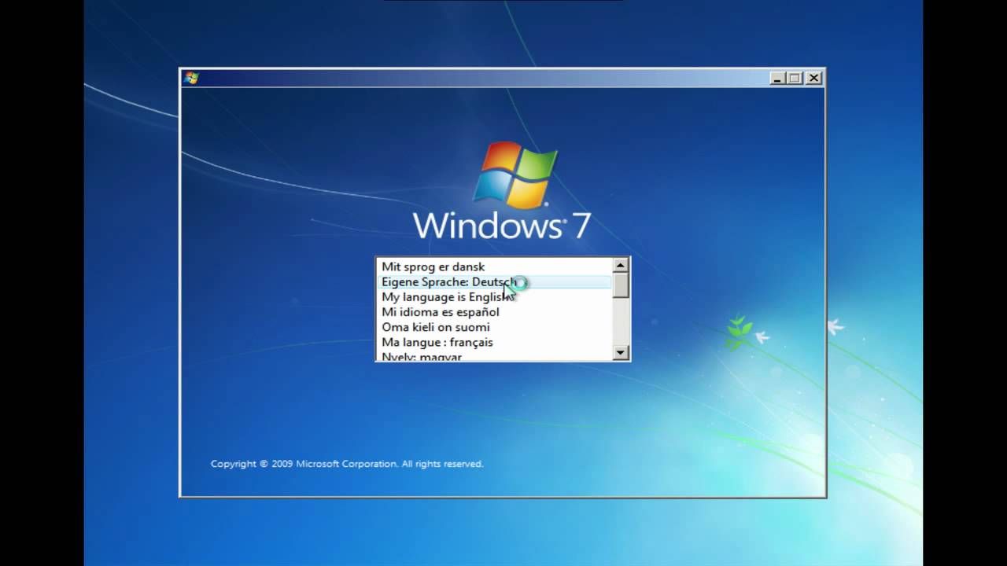Click the language list scroll down arrow
Viewport: 1007px width, 566px height.
click(622, 353)
